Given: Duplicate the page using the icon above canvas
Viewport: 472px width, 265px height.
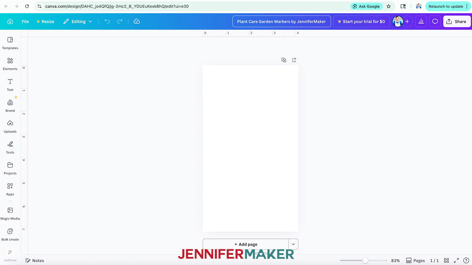Looking at the screenshot, I should tap(284, 60).
